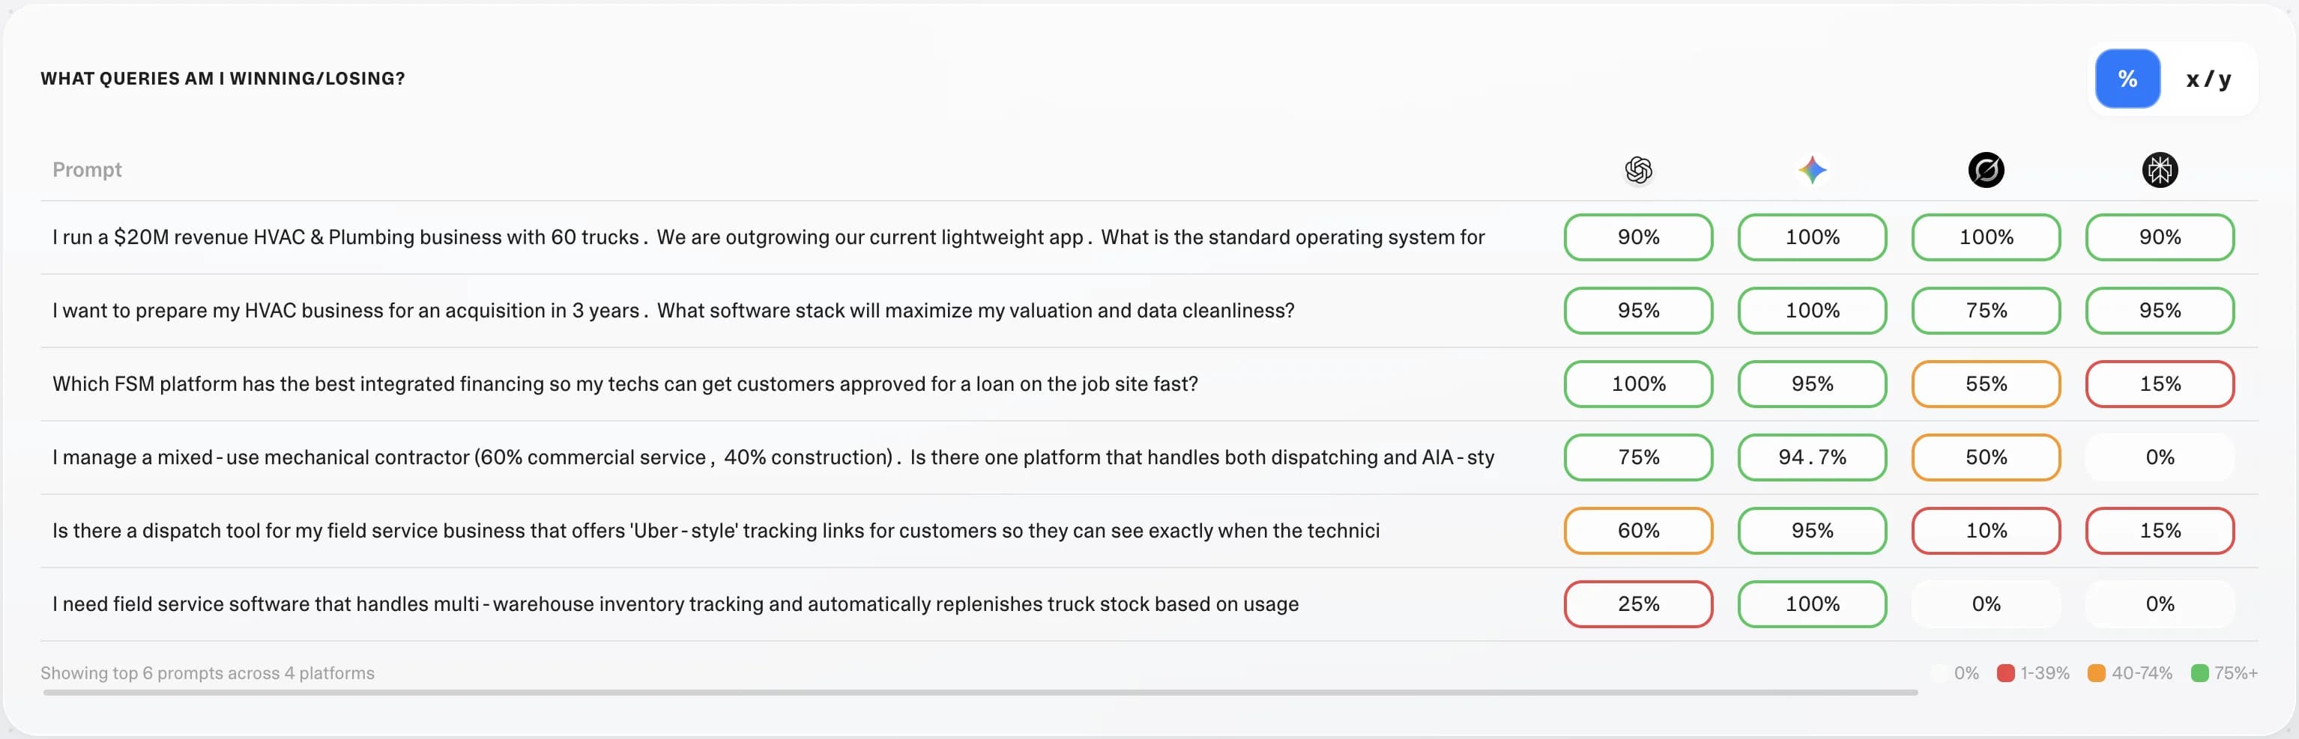Open the multi-warehouse inventory tracking prompt

674,604
